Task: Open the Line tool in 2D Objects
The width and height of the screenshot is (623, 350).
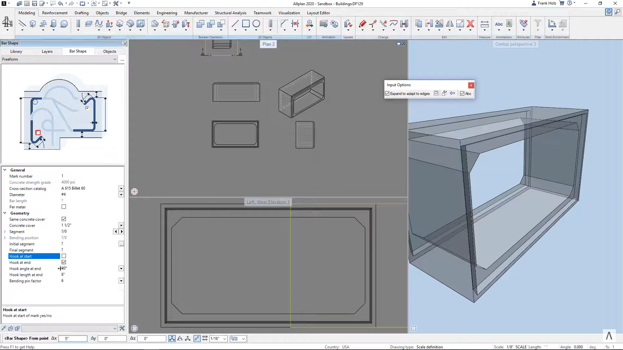Action: tap(235, 24)
